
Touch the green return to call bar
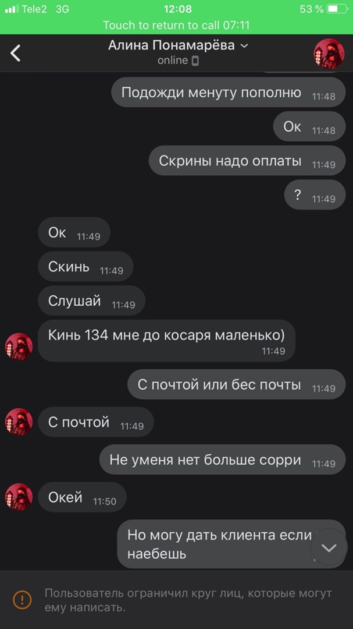pyautogui.click(x=176, y=25)
